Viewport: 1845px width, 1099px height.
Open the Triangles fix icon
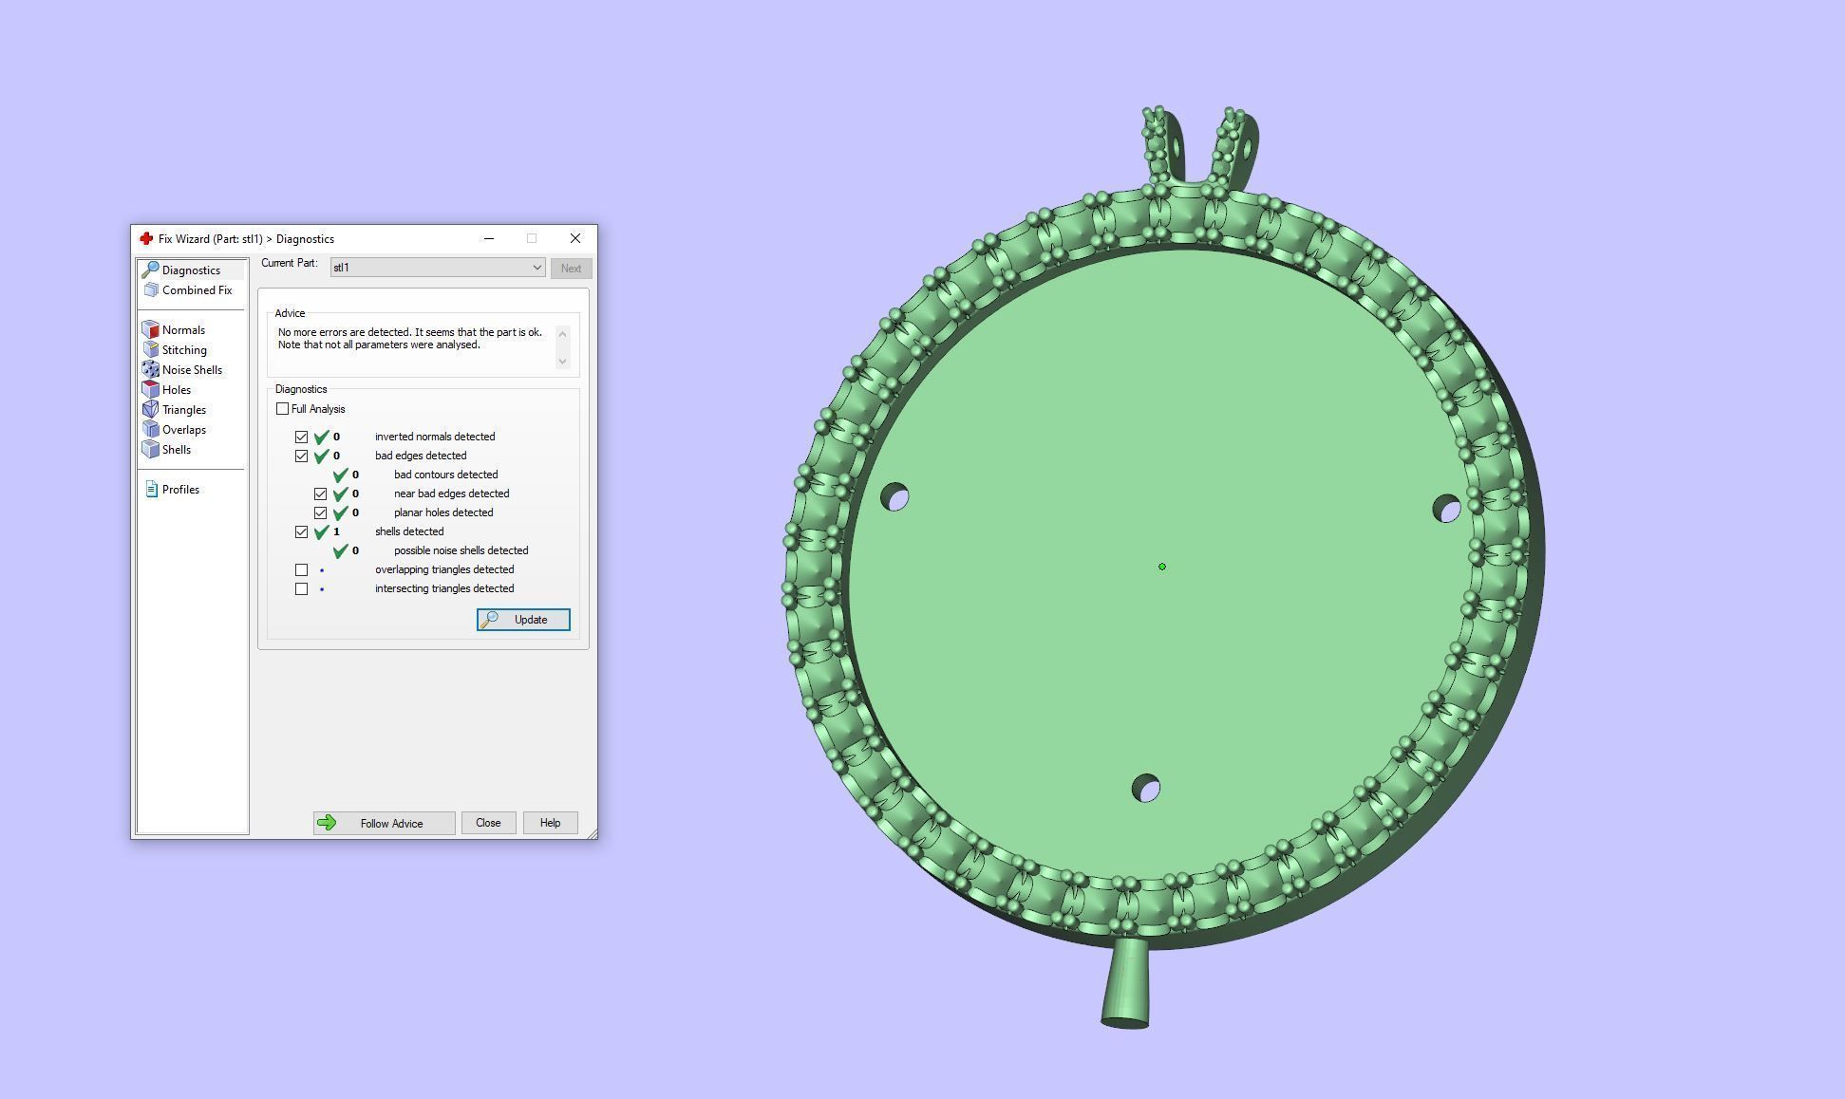pyautogui.click(x=150, y=409)
